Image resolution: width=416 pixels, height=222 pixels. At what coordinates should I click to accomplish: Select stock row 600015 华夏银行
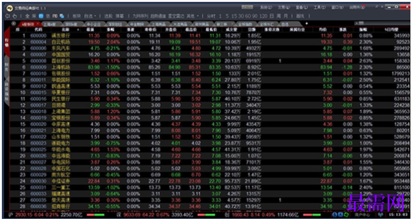pos(210,92)
